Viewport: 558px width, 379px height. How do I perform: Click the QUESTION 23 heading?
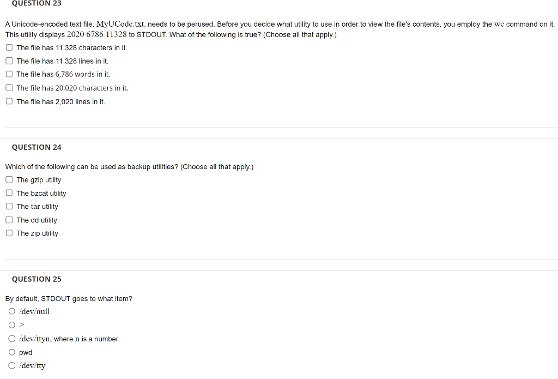(x=36, y=4)
